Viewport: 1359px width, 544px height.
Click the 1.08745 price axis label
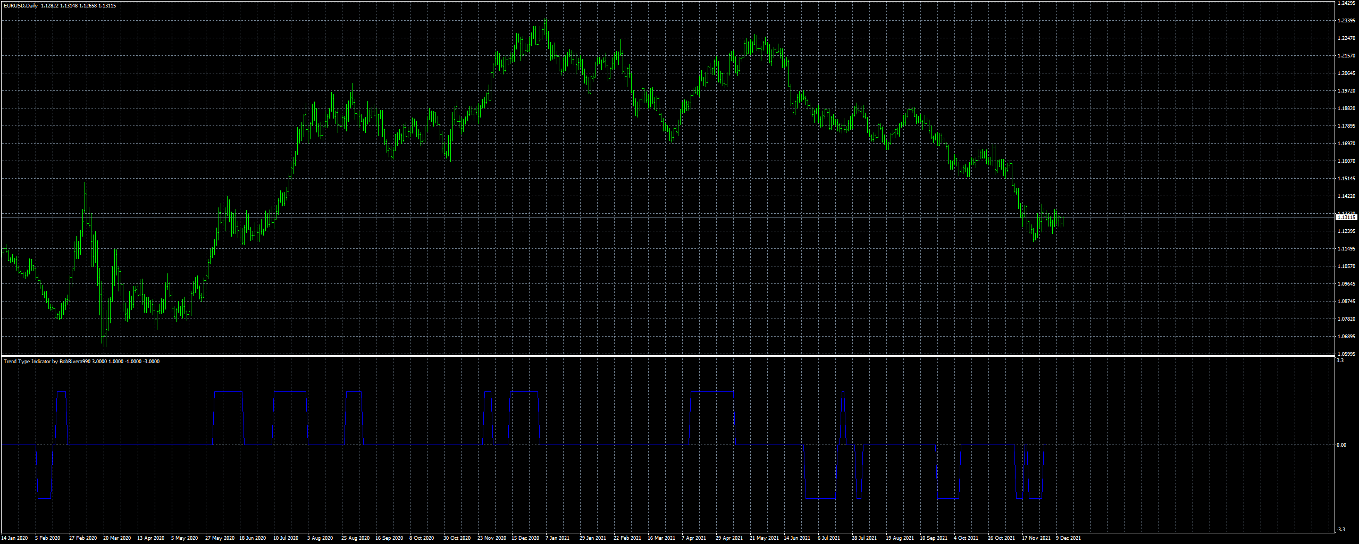pyautogui.click(x=1346, y=302)
